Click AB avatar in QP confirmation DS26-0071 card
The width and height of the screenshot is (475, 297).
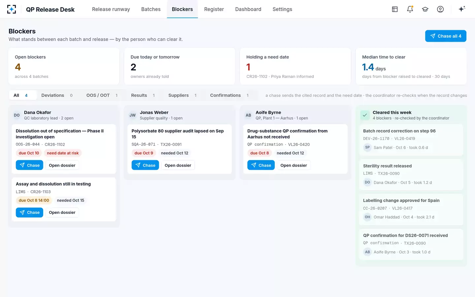coord(367,252)
